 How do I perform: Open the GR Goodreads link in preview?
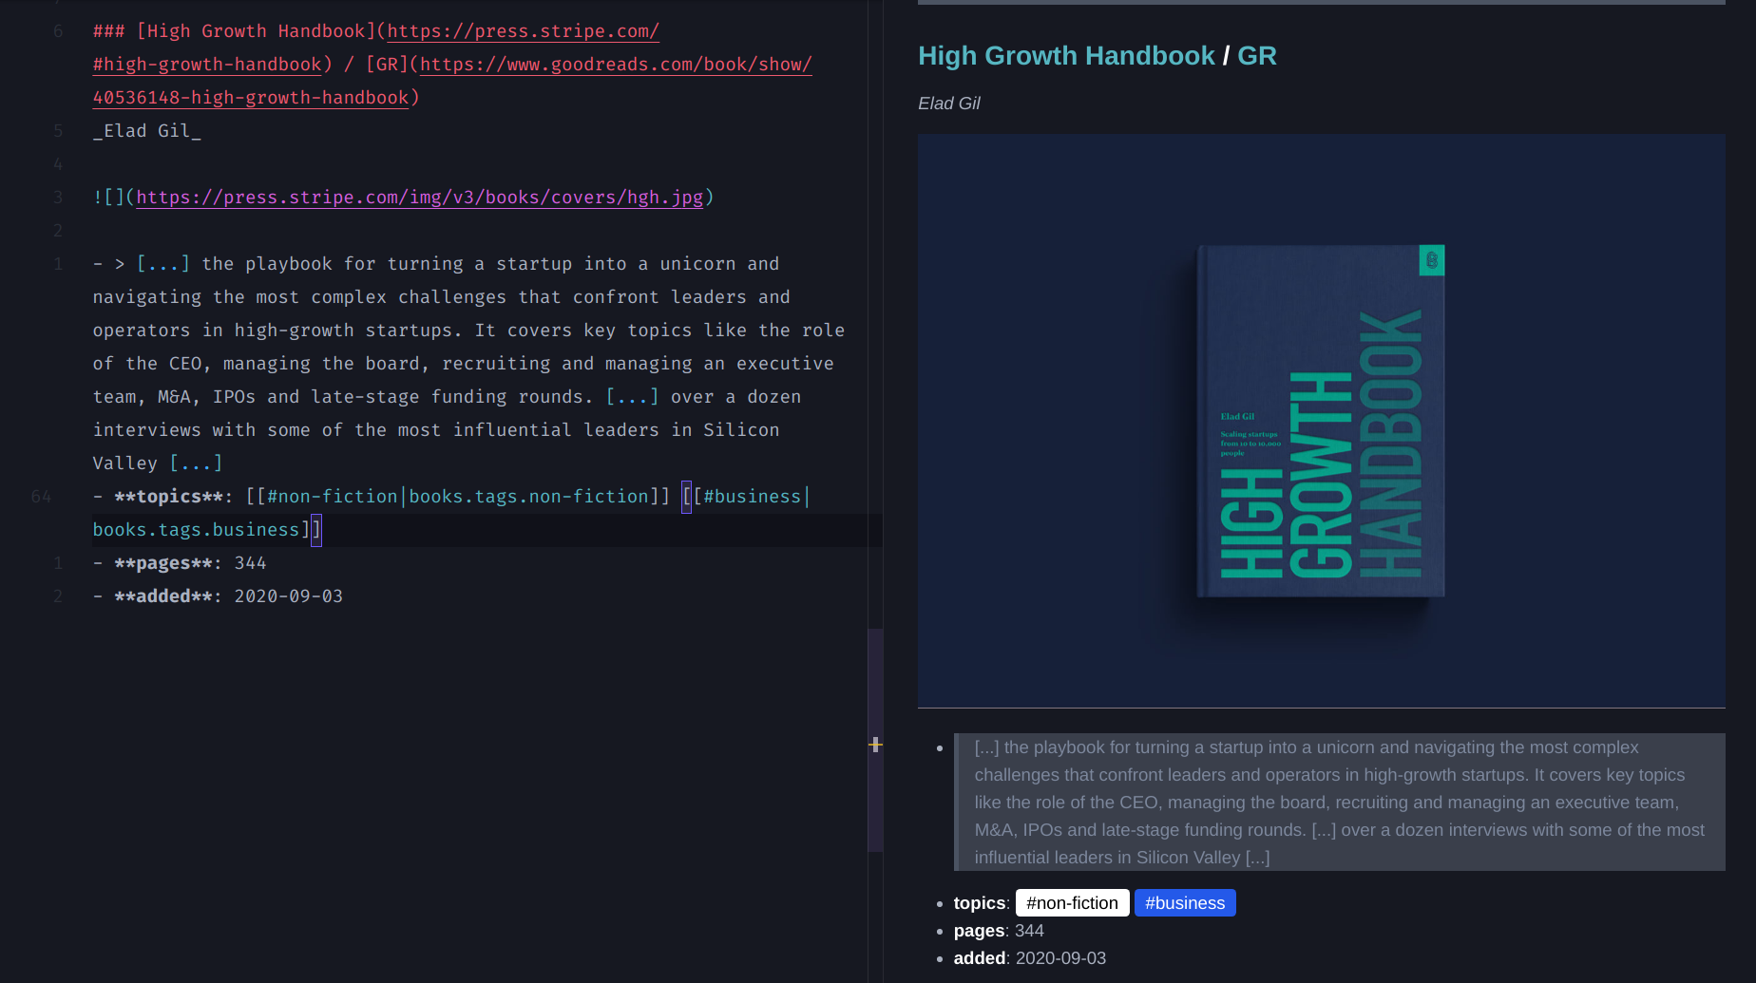(1256, 56)
